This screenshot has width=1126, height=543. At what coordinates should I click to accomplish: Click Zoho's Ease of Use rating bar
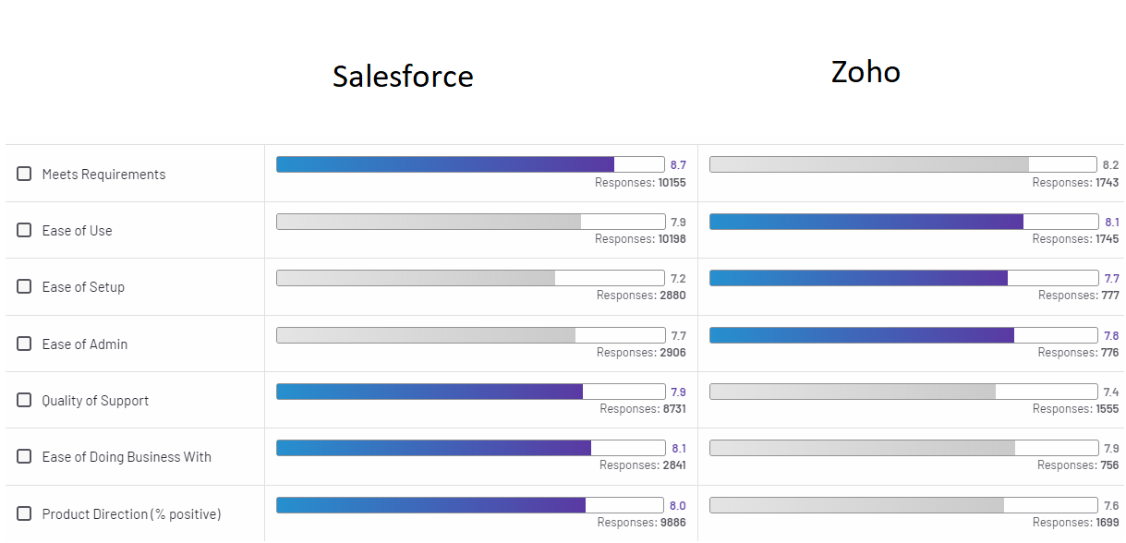tap(902, 221)
